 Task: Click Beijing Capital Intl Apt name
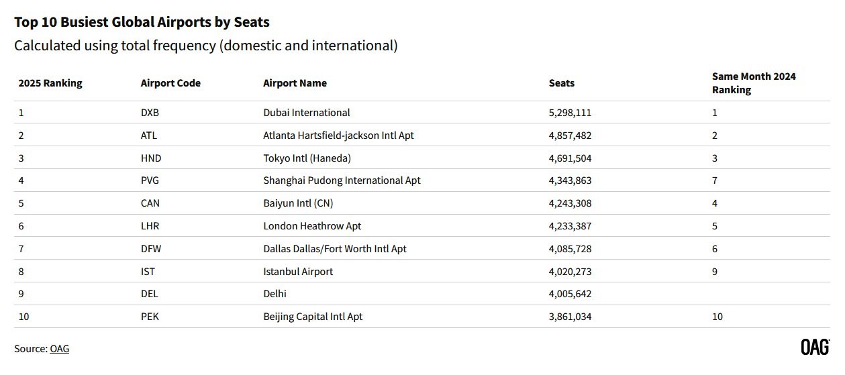pyautogui.click(x=313, y=317)
